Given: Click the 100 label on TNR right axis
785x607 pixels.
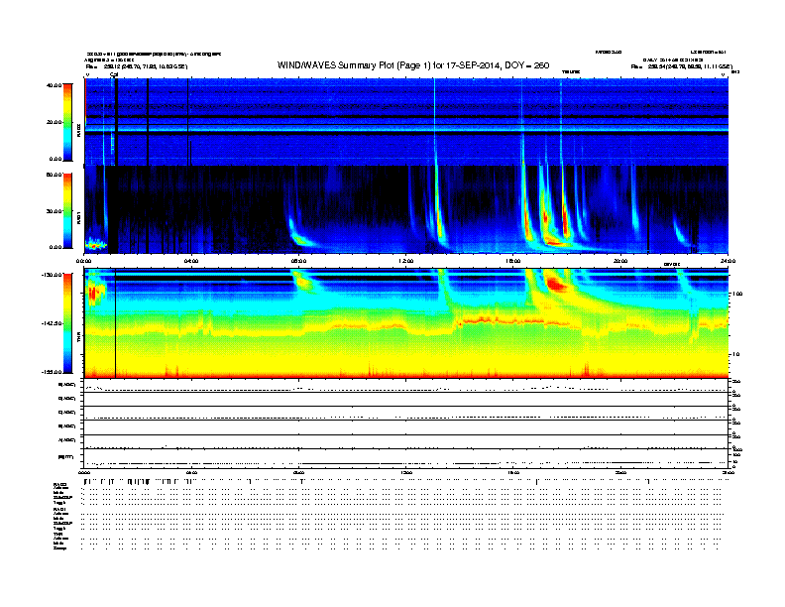Looking at the screenshot, I should pos(736,294).
